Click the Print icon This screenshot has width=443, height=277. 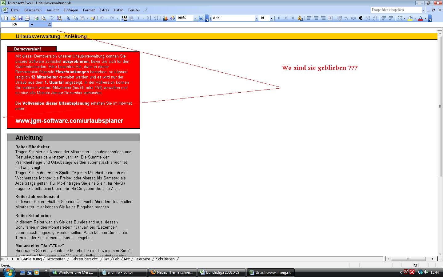point(36,18)
